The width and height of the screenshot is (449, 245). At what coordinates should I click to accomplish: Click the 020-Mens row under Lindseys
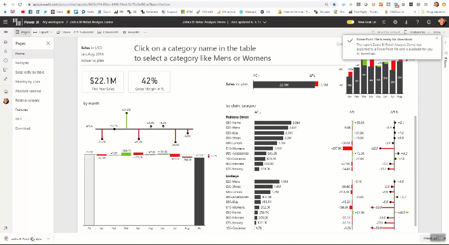(315, 182)
